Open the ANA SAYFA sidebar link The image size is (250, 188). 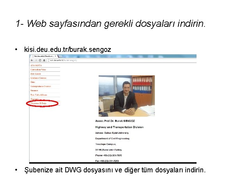tap(36, 65)
